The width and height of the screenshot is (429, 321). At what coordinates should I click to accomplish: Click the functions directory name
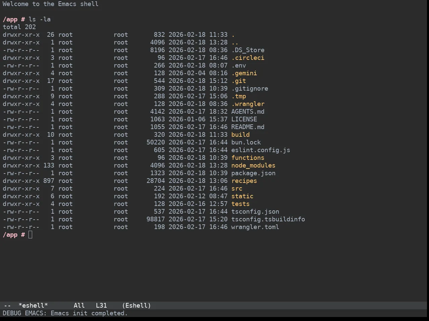tap(248, 158)
